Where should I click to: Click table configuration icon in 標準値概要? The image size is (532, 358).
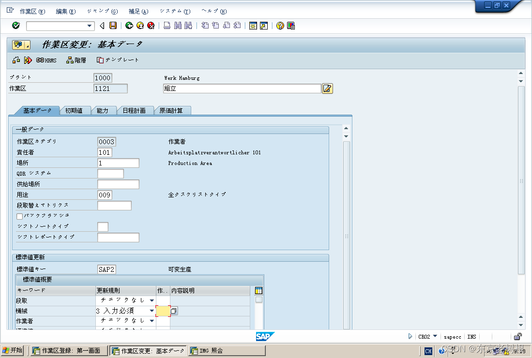point(258,290)
